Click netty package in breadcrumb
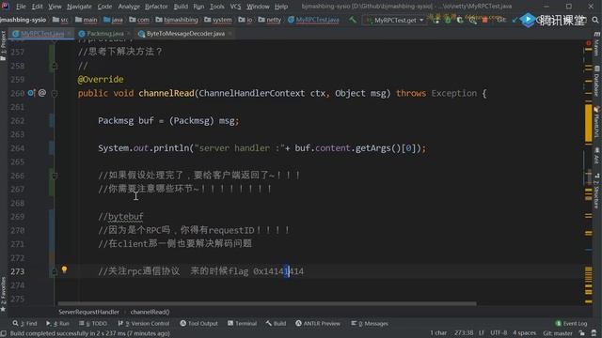This screenshot has width=602, height=338. (270, 20)
